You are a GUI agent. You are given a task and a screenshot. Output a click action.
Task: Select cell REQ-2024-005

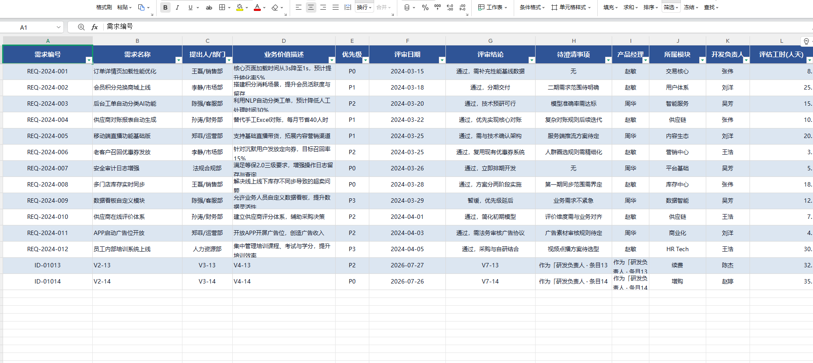[x=48, y=136]
